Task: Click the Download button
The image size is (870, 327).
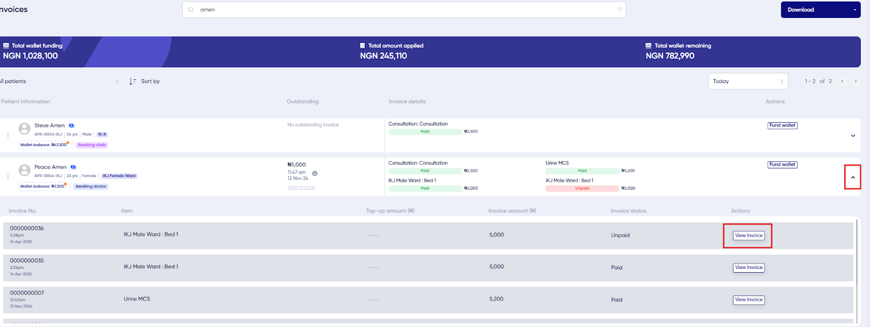Action: [821, 10]
